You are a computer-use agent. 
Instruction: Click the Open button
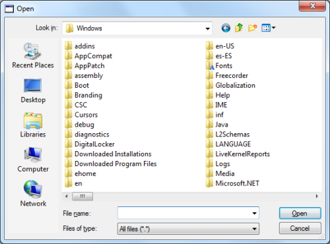(x=300, y=213)
